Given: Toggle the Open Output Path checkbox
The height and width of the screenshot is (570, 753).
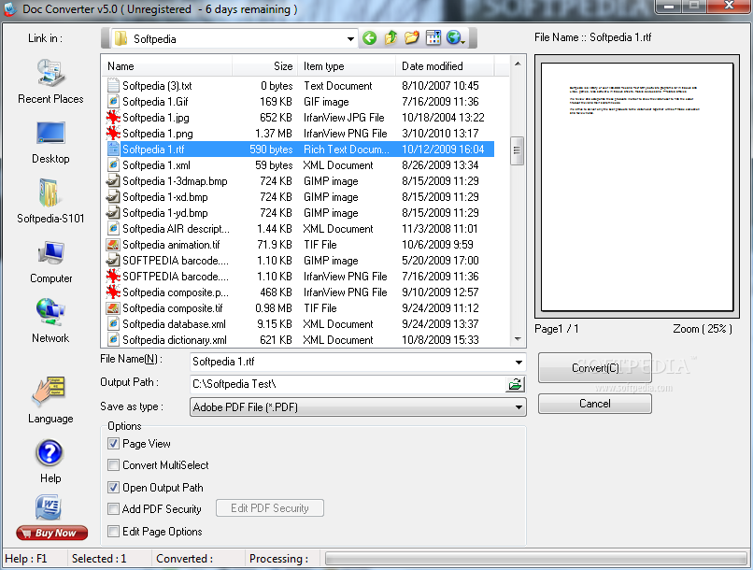Looking at the screenshot, I should tap(113, 488).
